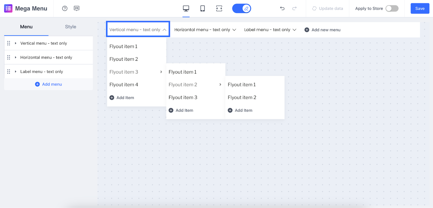Click the undo arrow
The width and height of the screenshot is (433, 208).
click(x=282, y=8)
